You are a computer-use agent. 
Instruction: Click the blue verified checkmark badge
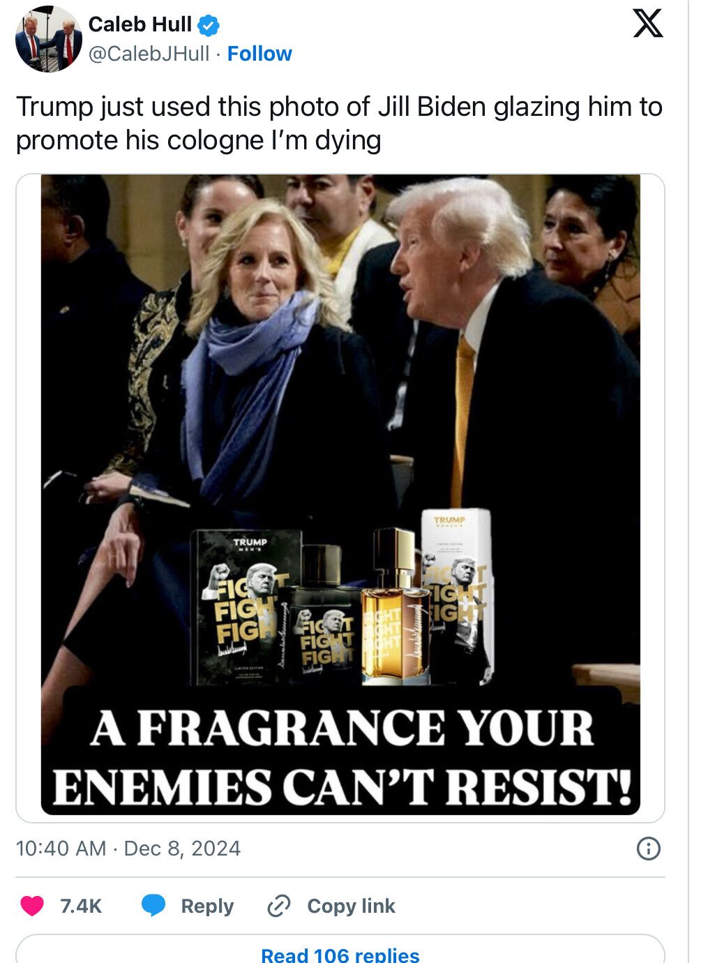(209, 26)
